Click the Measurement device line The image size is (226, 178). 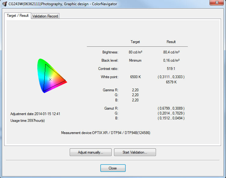106,133
